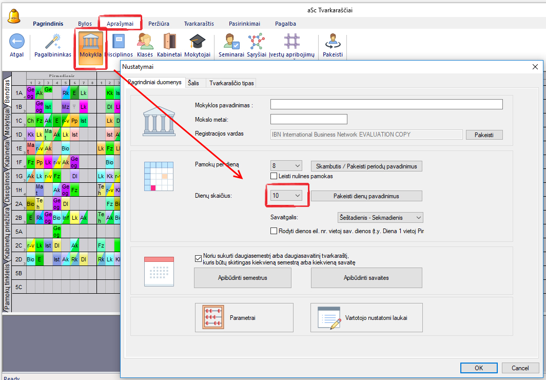
Task: Open the Peržiūra menu tab
Action: (159, 24)
